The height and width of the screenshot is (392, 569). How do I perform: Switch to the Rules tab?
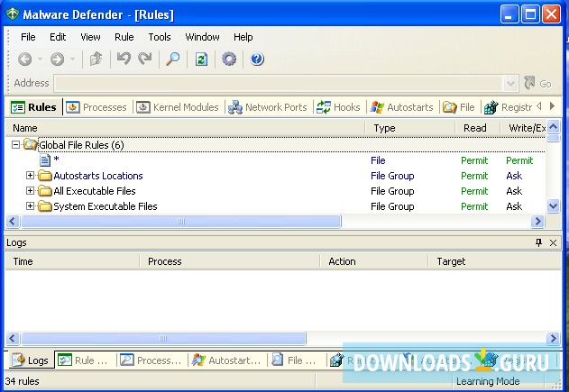(x=33, y=107)
